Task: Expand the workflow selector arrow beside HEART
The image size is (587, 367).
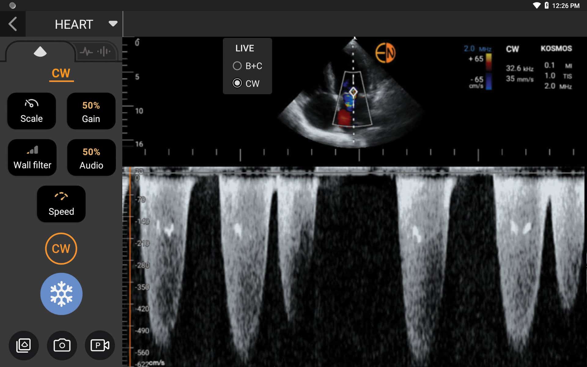Action: [x=113, y=24]
